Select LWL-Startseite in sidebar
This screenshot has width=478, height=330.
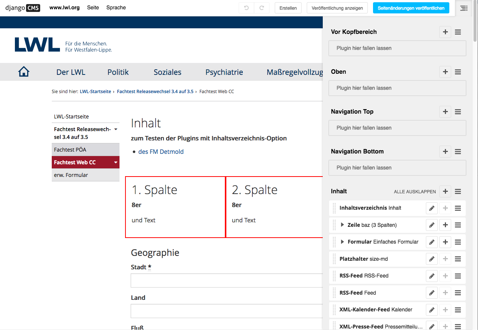click(86, 117)
